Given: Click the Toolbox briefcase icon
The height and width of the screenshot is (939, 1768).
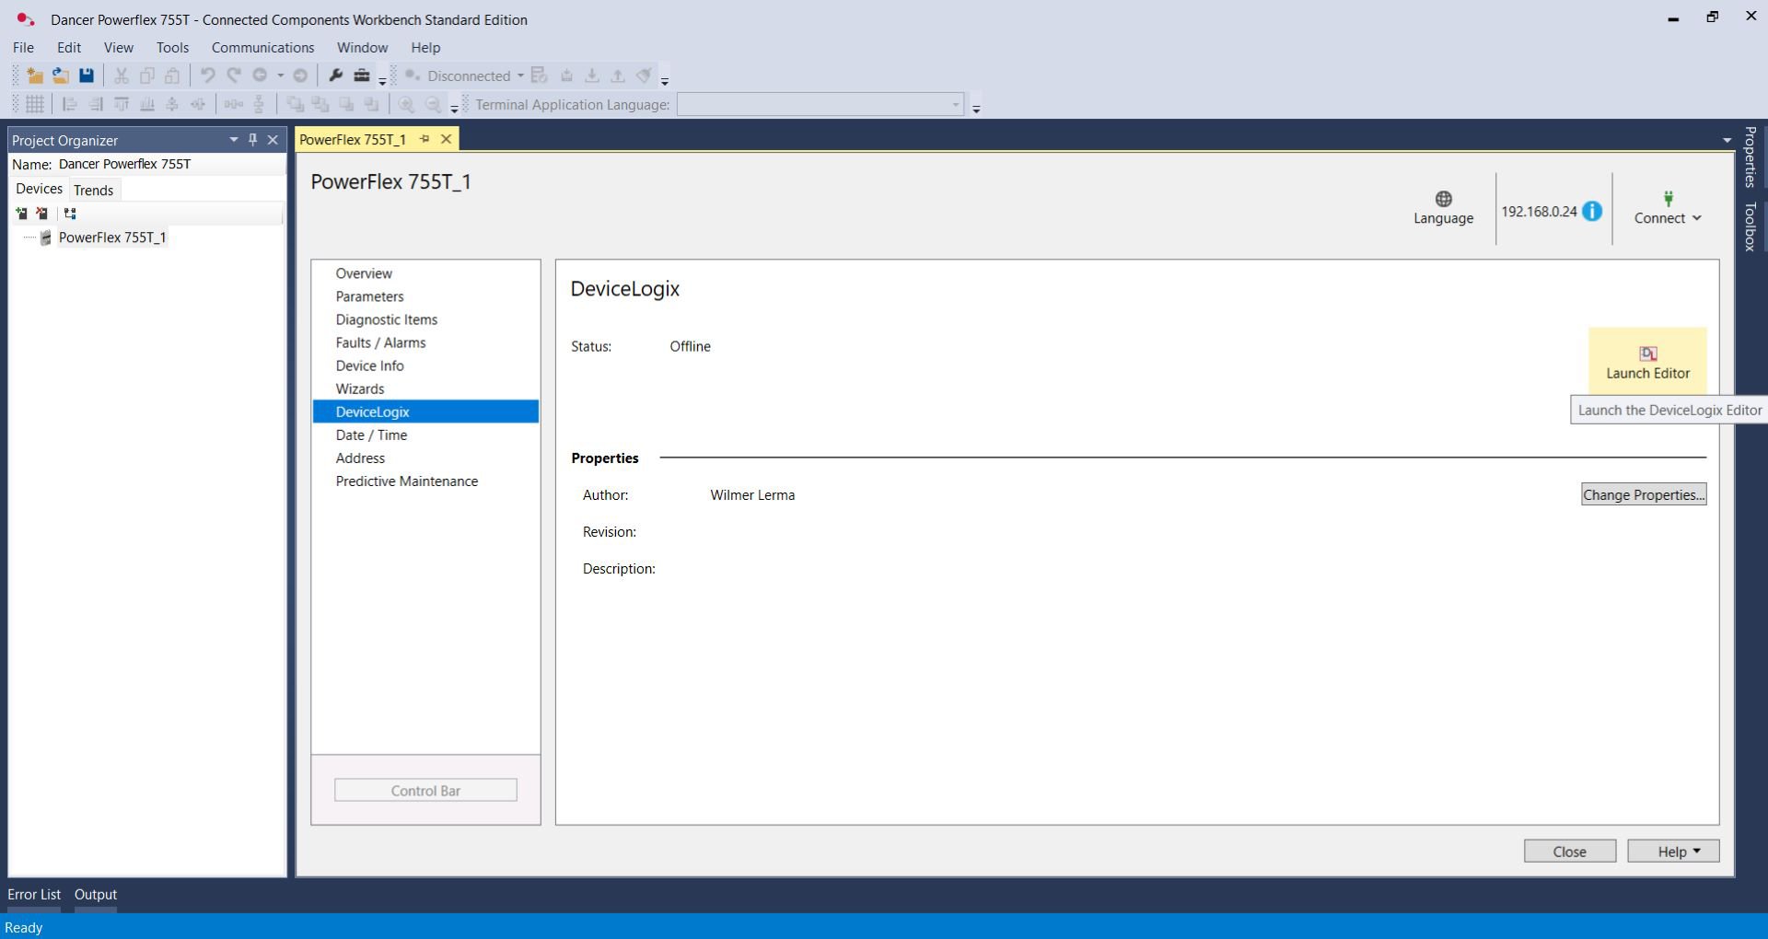Looking at the screenshot, I should coord(362,75).
